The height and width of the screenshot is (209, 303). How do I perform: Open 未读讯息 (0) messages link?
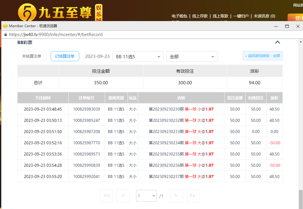click(x=264, y=16)
